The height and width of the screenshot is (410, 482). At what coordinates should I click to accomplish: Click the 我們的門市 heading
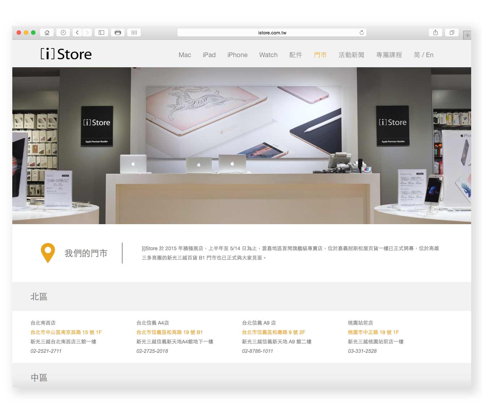(86, 253)
